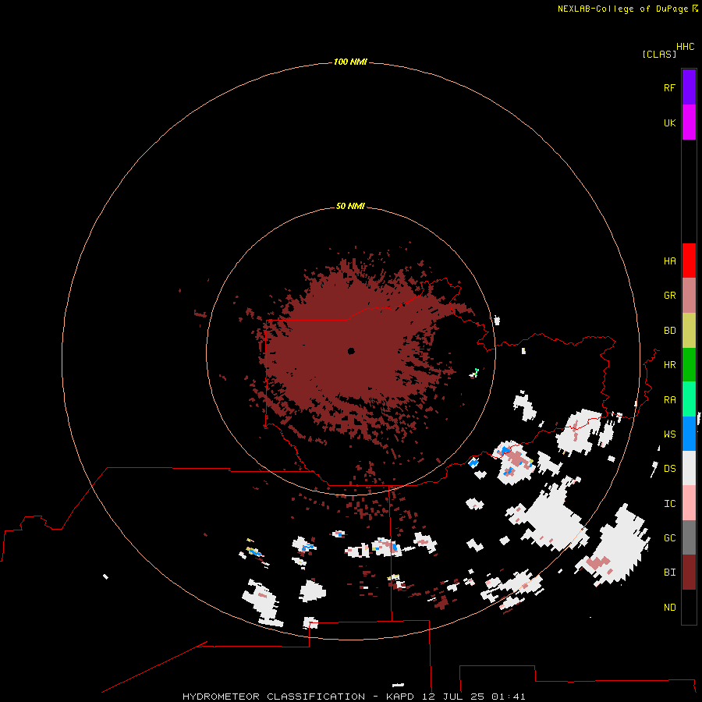This screenshot has height=702, width=702.
Task: Click the RA legend label
Action: 670,400
